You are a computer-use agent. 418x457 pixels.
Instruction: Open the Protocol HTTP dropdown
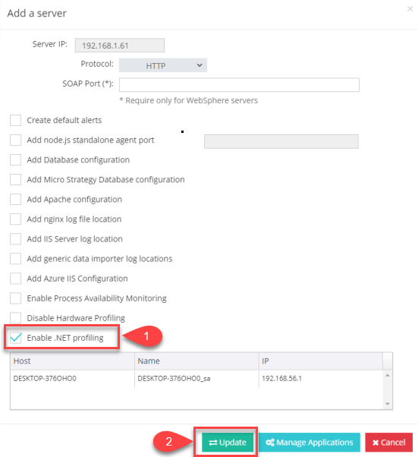point(163,65)
